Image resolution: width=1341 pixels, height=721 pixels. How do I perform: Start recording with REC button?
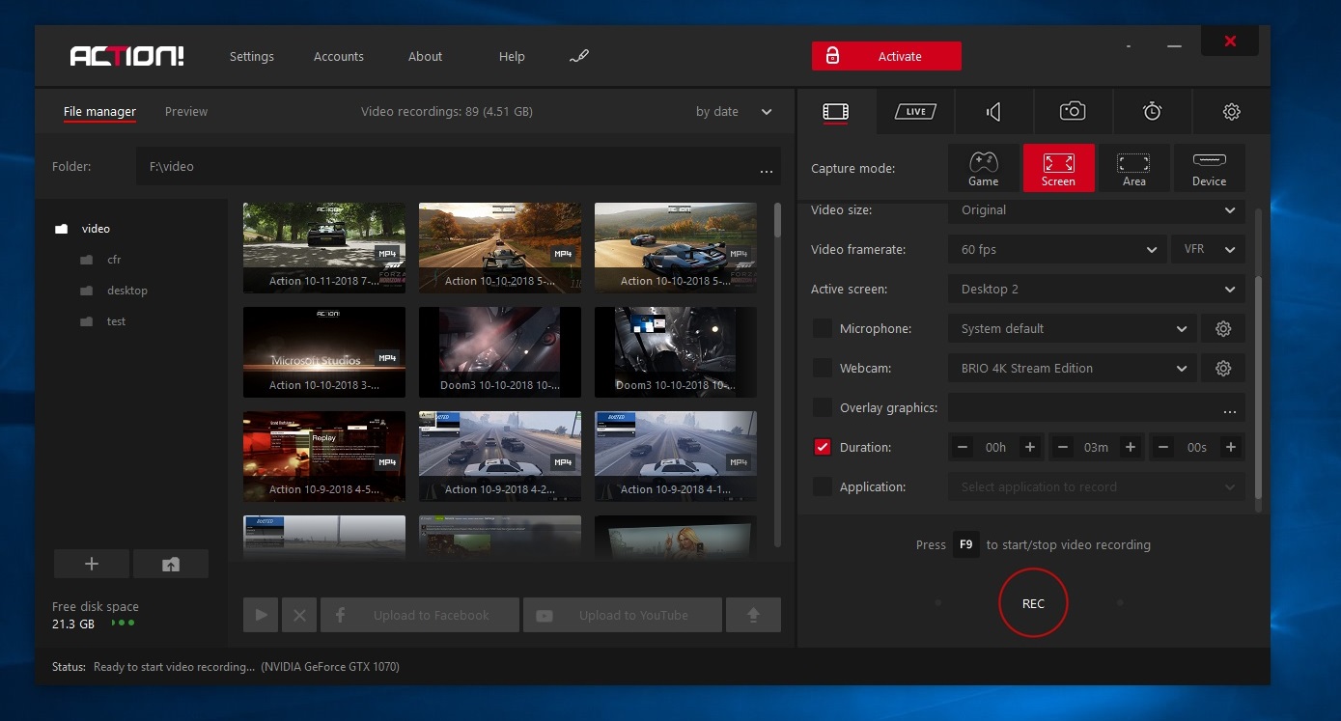pos(1033,603)
